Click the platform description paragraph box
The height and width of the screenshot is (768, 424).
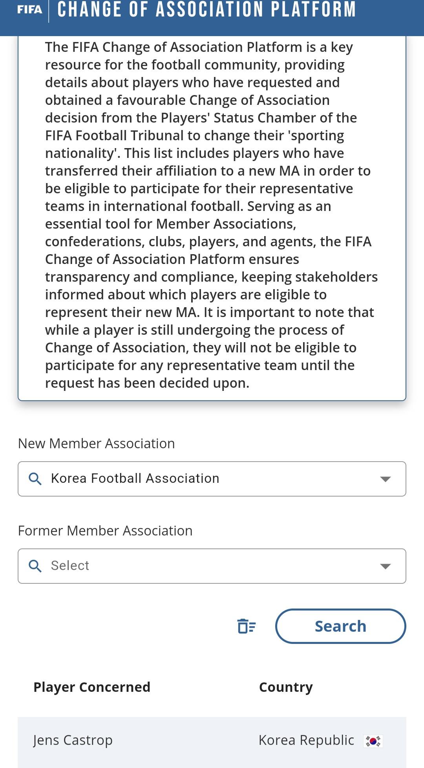(x=212, y=216)
